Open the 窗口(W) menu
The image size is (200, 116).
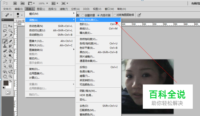(x=109, y=9)
